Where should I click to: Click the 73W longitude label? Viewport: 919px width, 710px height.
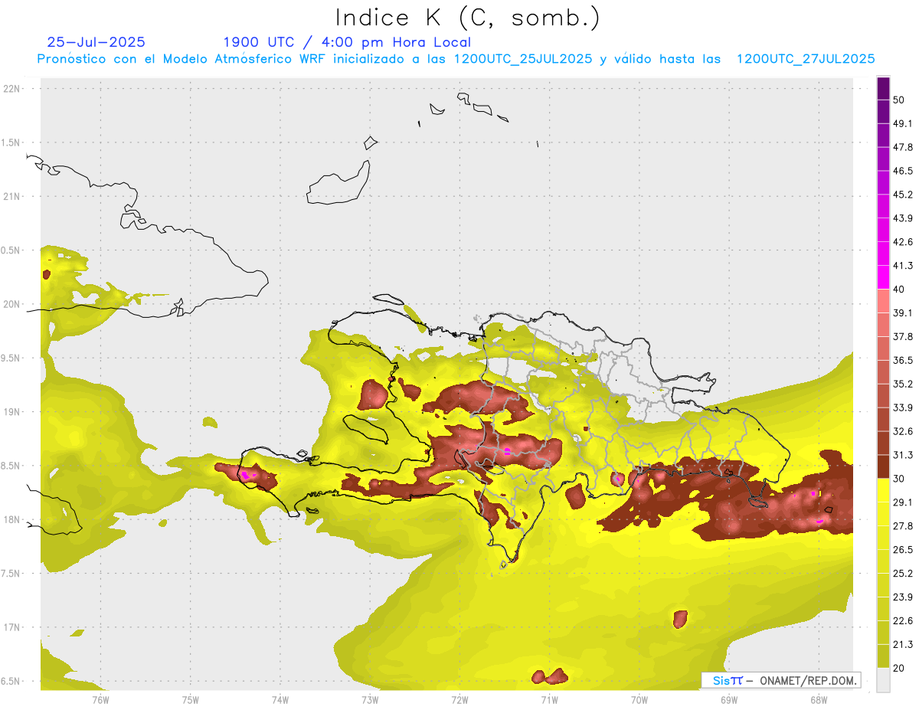click(x=370, y=699)
